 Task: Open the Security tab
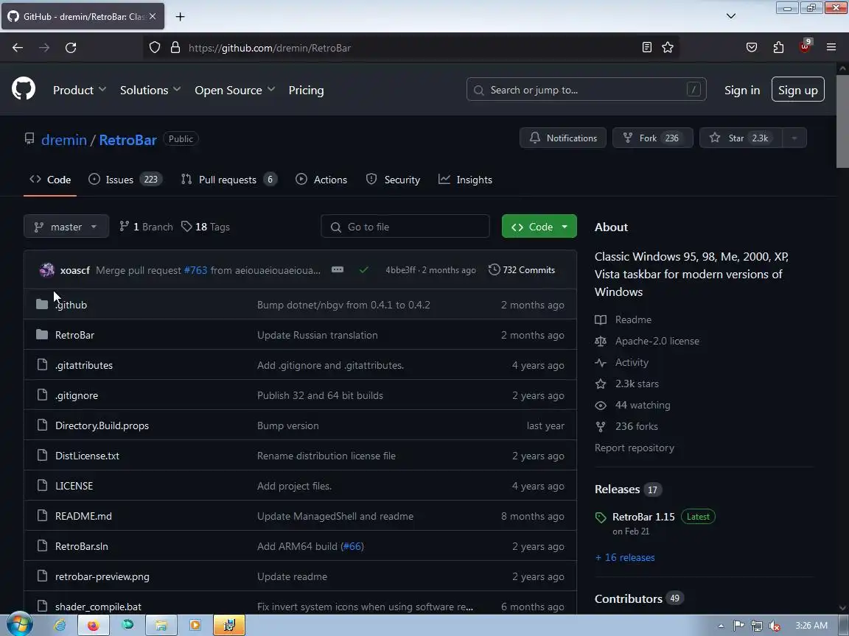point(393,180)
